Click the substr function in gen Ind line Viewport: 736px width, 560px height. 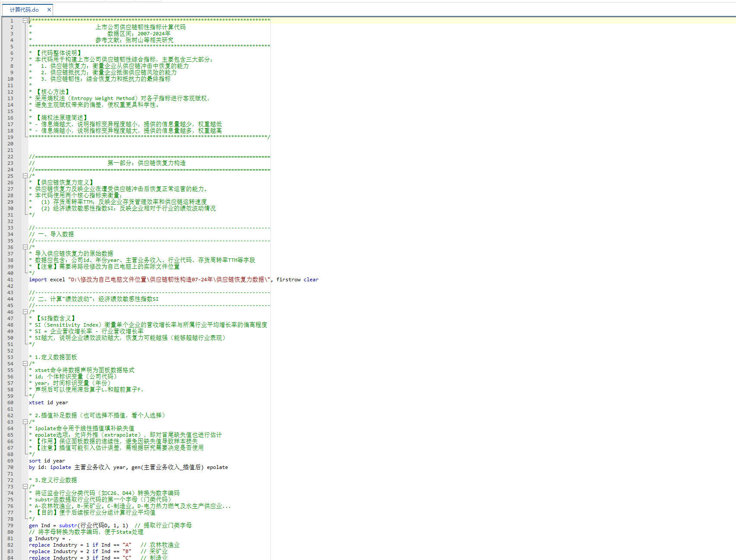pyautogui.click(x=68, y=525)
